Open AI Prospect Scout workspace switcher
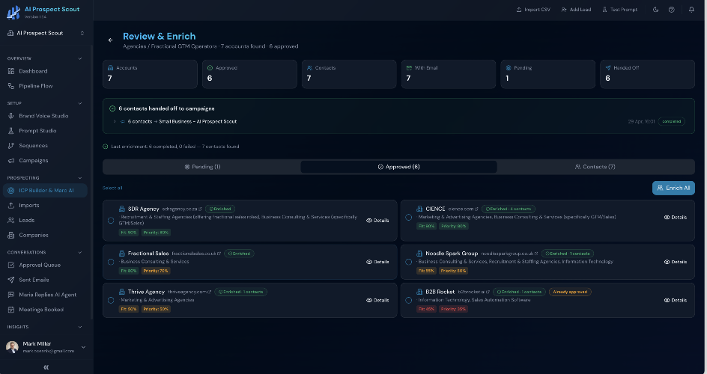The width and height of the screenshot is (707, 374). 46,33
